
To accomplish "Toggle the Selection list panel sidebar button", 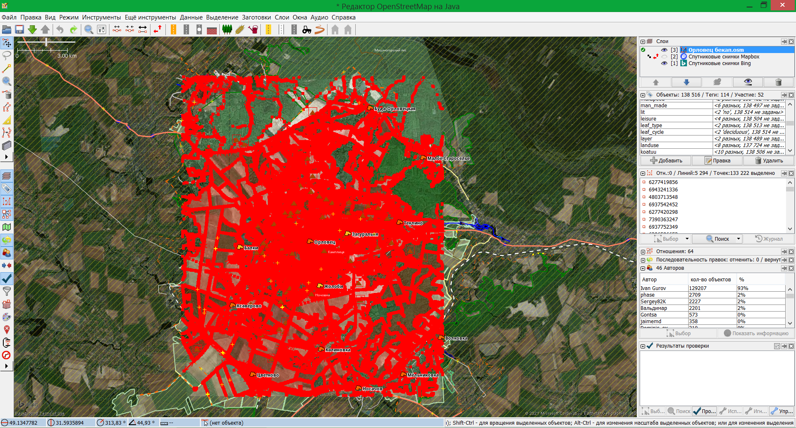I will point(7,201).
